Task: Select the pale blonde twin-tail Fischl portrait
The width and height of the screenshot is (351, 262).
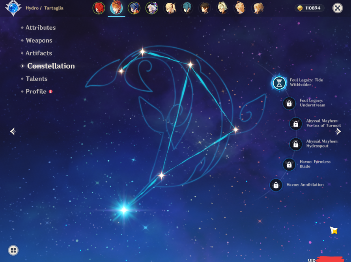Action: [170, 8]
